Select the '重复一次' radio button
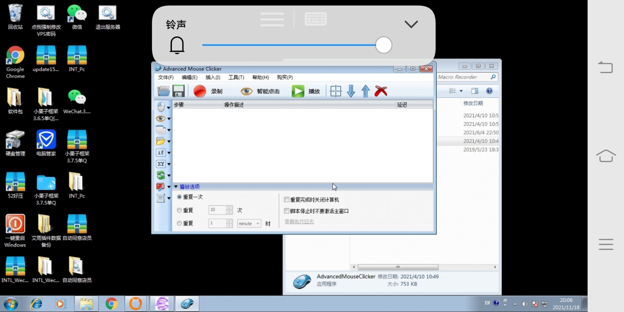The image size is (624, 312). click(x=179, y=197)
